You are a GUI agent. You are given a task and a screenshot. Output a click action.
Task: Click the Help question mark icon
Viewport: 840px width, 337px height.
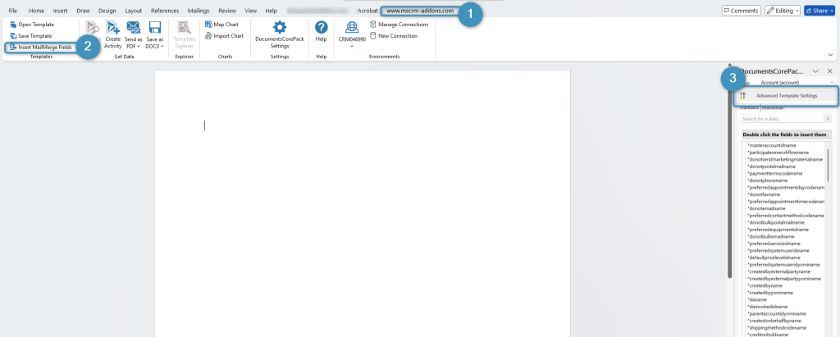[321, 28]
